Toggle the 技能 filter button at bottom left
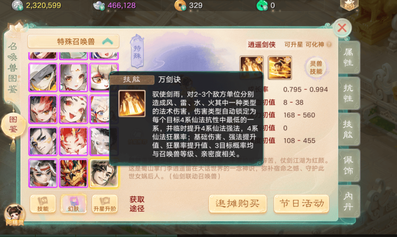Viewport: 397px width, 237px height. 43,204
